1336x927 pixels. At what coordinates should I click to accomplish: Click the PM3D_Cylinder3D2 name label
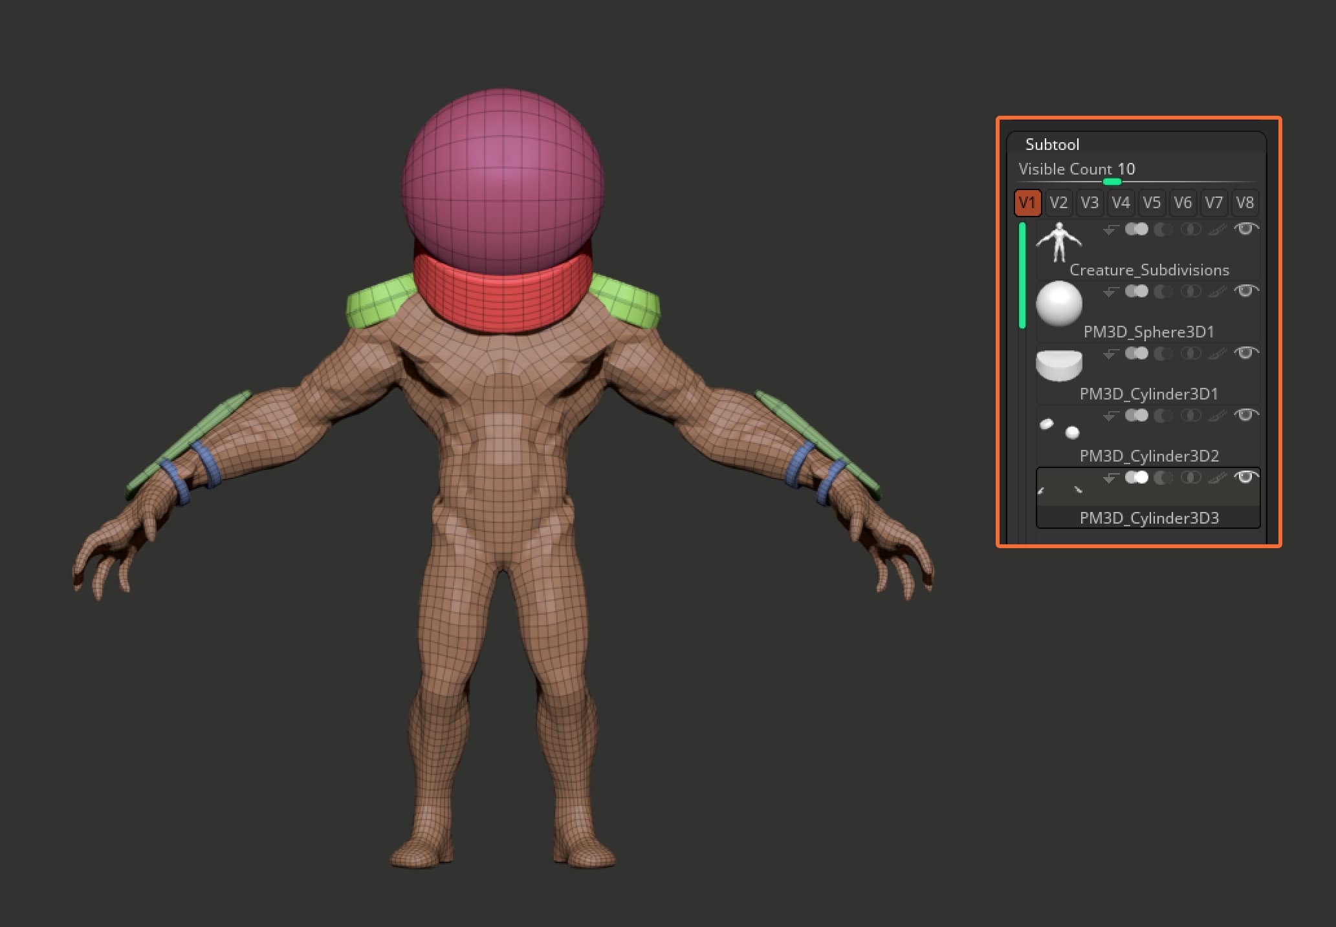click(x=1149, y=456)
